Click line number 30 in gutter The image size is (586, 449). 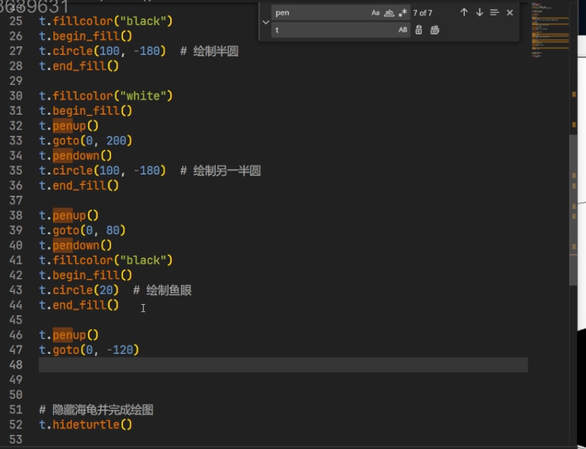click(16, 96)
